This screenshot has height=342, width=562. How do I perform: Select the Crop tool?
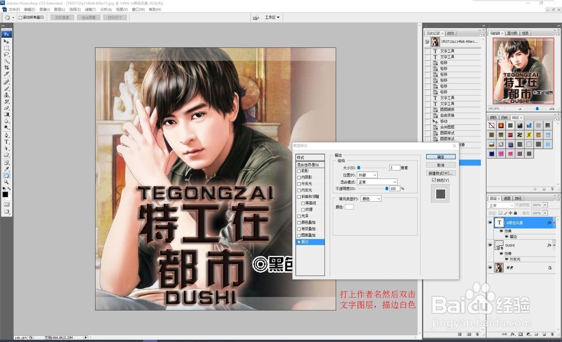6,67
